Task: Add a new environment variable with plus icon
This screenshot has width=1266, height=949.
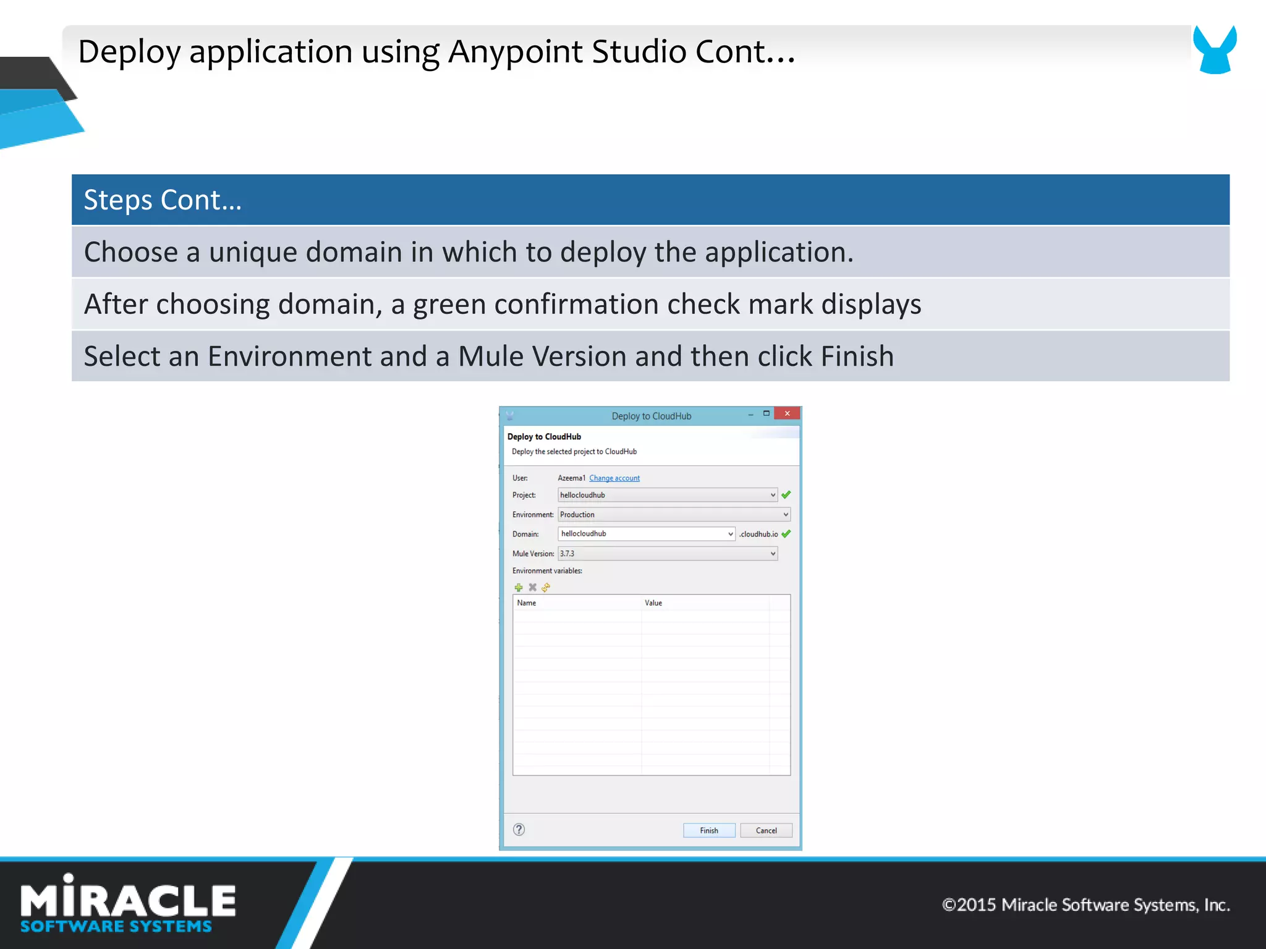Action: pyautogui.click(x=519, y=587)
